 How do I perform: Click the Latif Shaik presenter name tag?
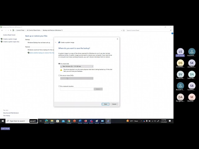point(5,129)
